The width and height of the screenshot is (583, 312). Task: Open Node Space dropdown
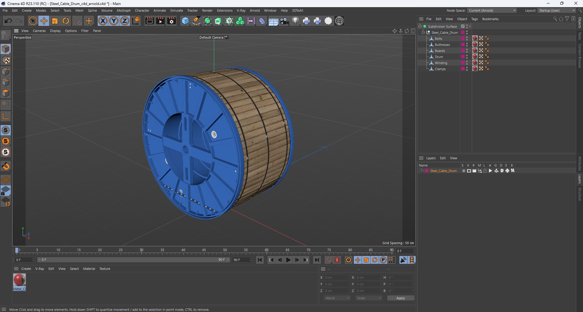point(492,10)
